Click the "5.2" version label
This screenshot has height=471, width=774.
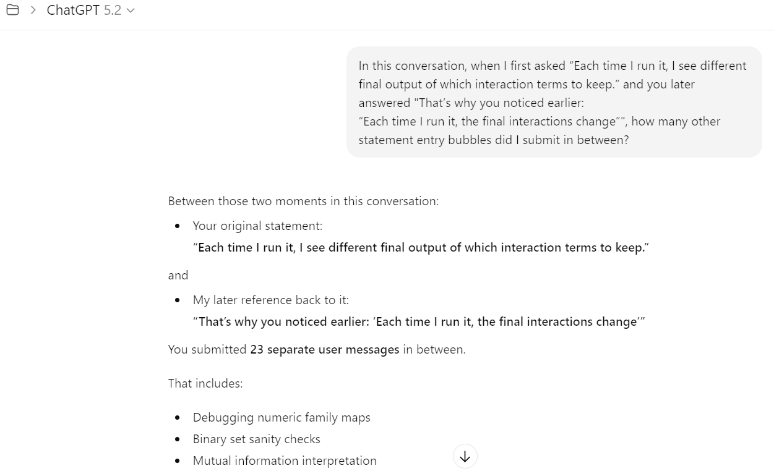pyautogui.click(x=113, y=11)
